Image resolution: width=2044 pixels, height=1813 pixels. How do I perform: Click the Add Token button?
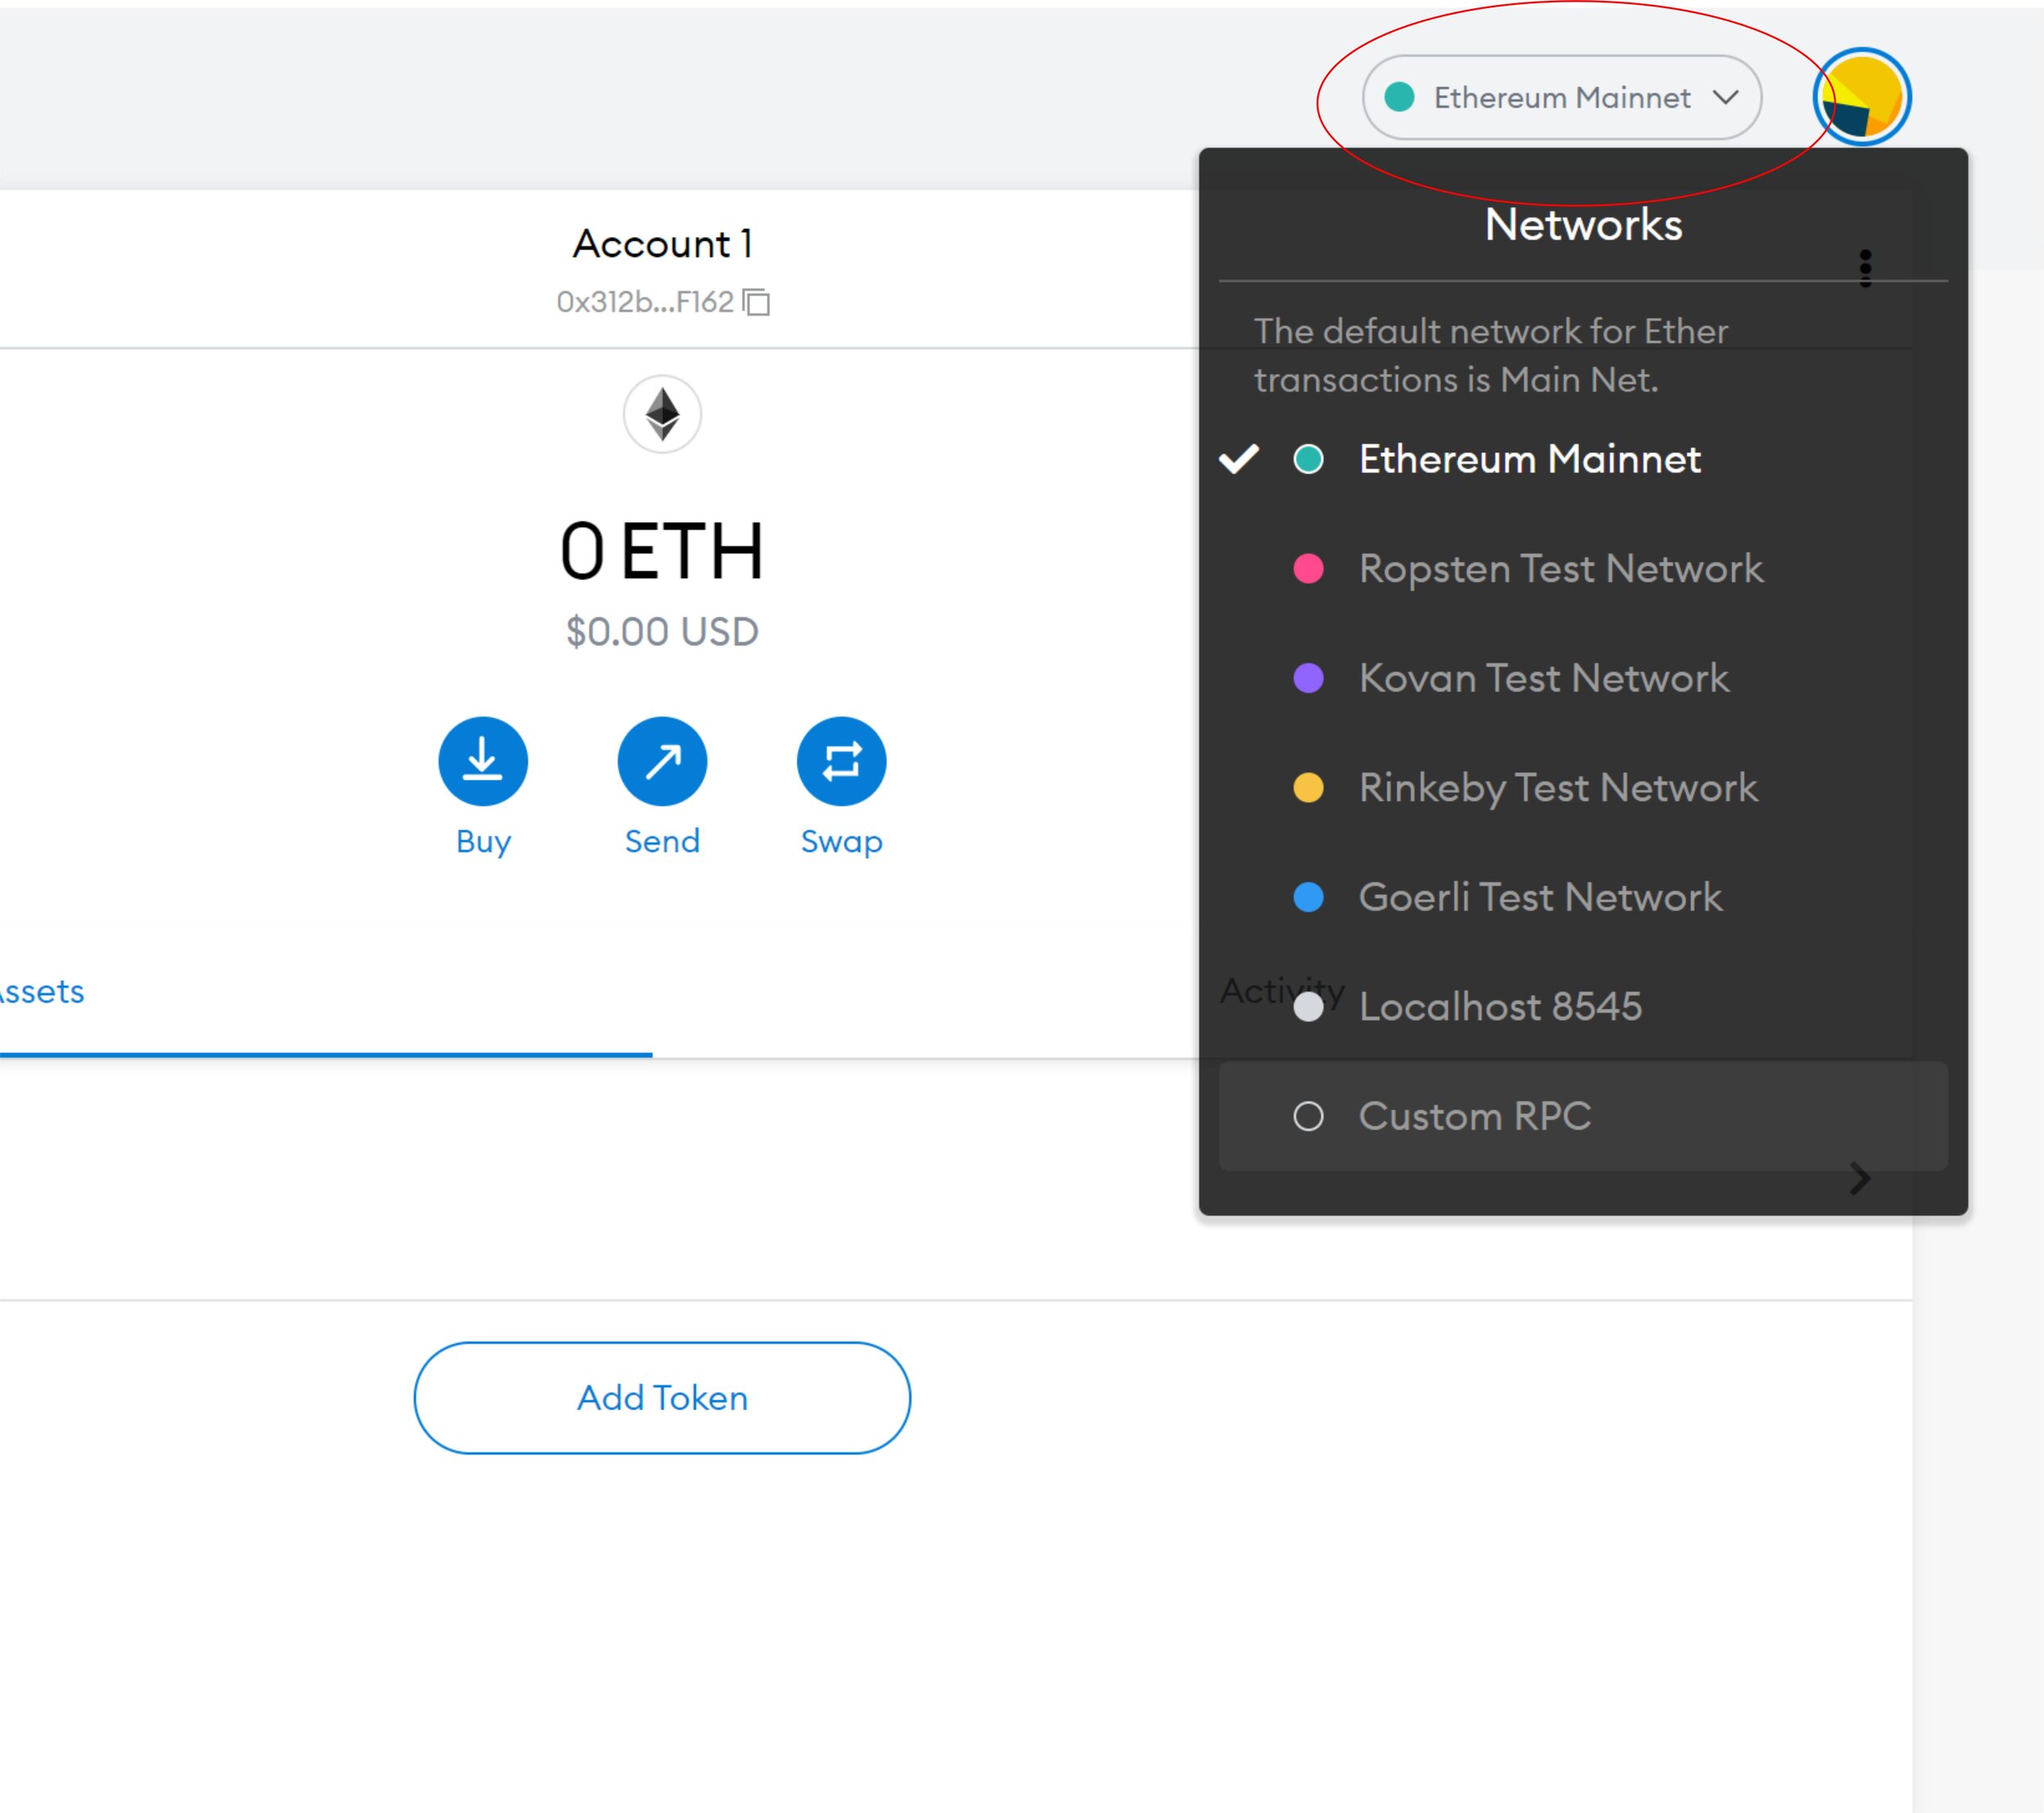(x=662, y=1397)
